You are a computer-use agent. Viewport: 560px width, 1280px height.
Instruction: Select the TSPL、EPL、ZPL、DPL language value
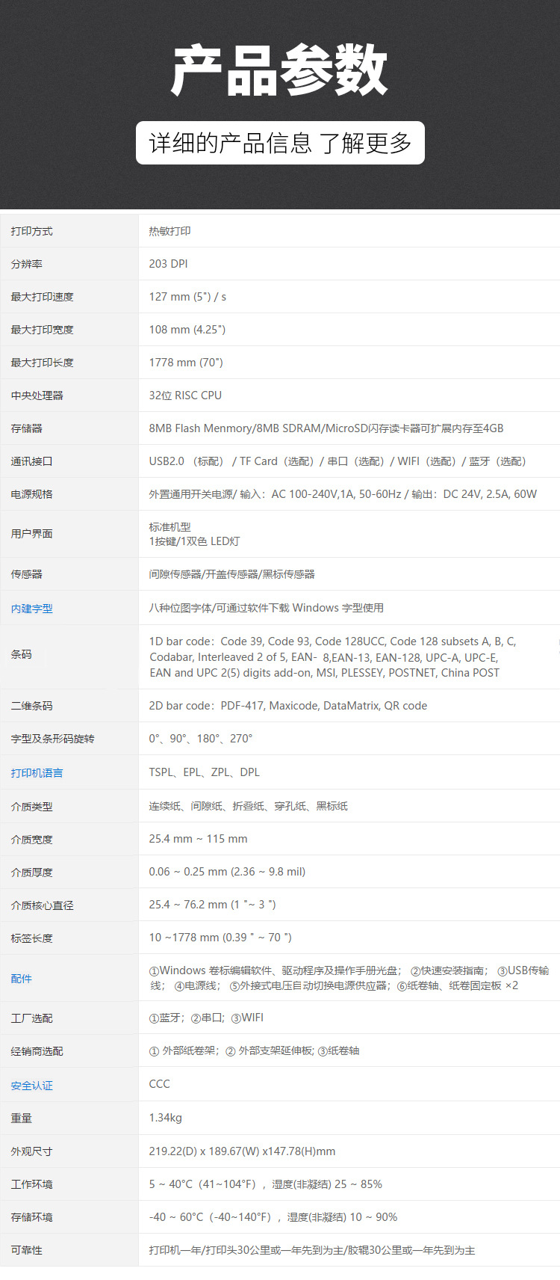pyautogui.click(x=205, y=772)
